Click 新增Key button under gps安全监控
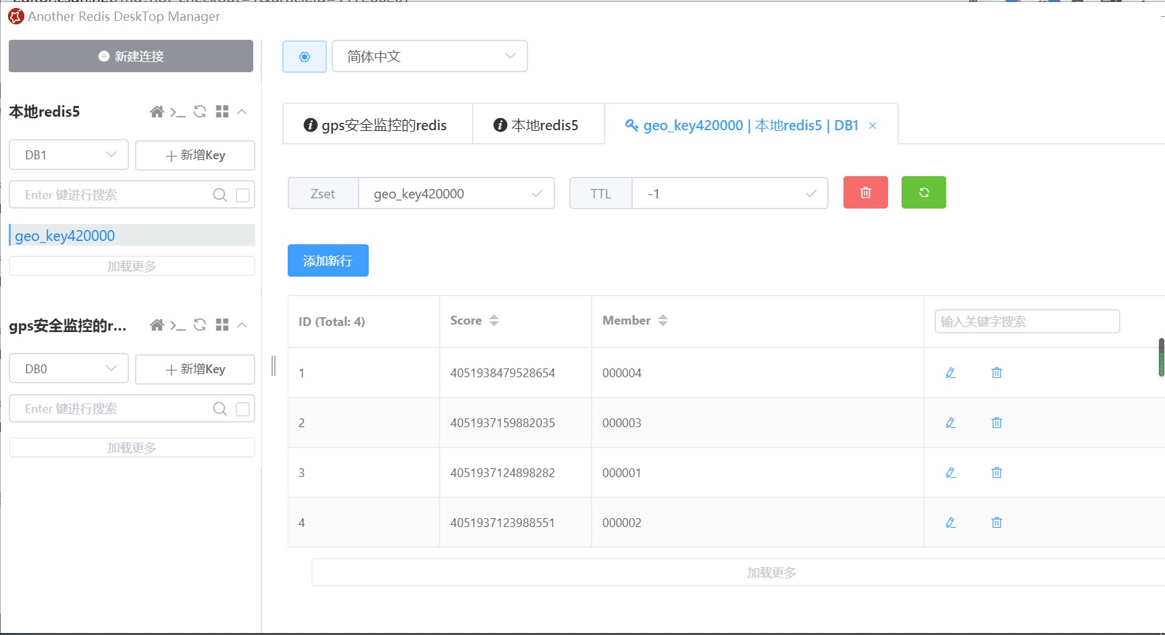The height and width of the screenshot is (635, 1165). [195, 369]
